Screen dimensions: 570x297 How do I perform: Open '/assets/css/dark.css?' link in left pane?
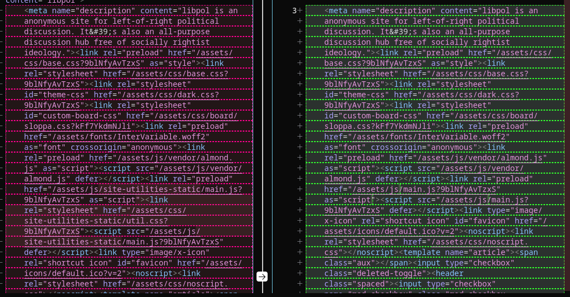170,95
